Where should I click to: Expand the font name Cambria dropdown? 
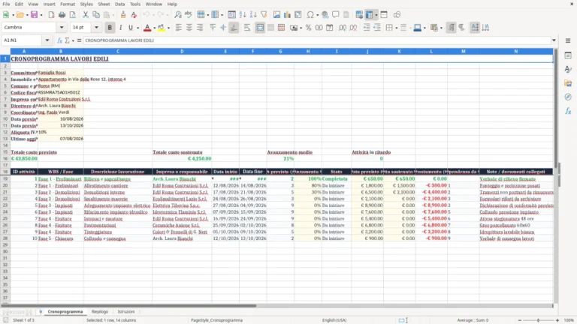click(x=62, y=28)
